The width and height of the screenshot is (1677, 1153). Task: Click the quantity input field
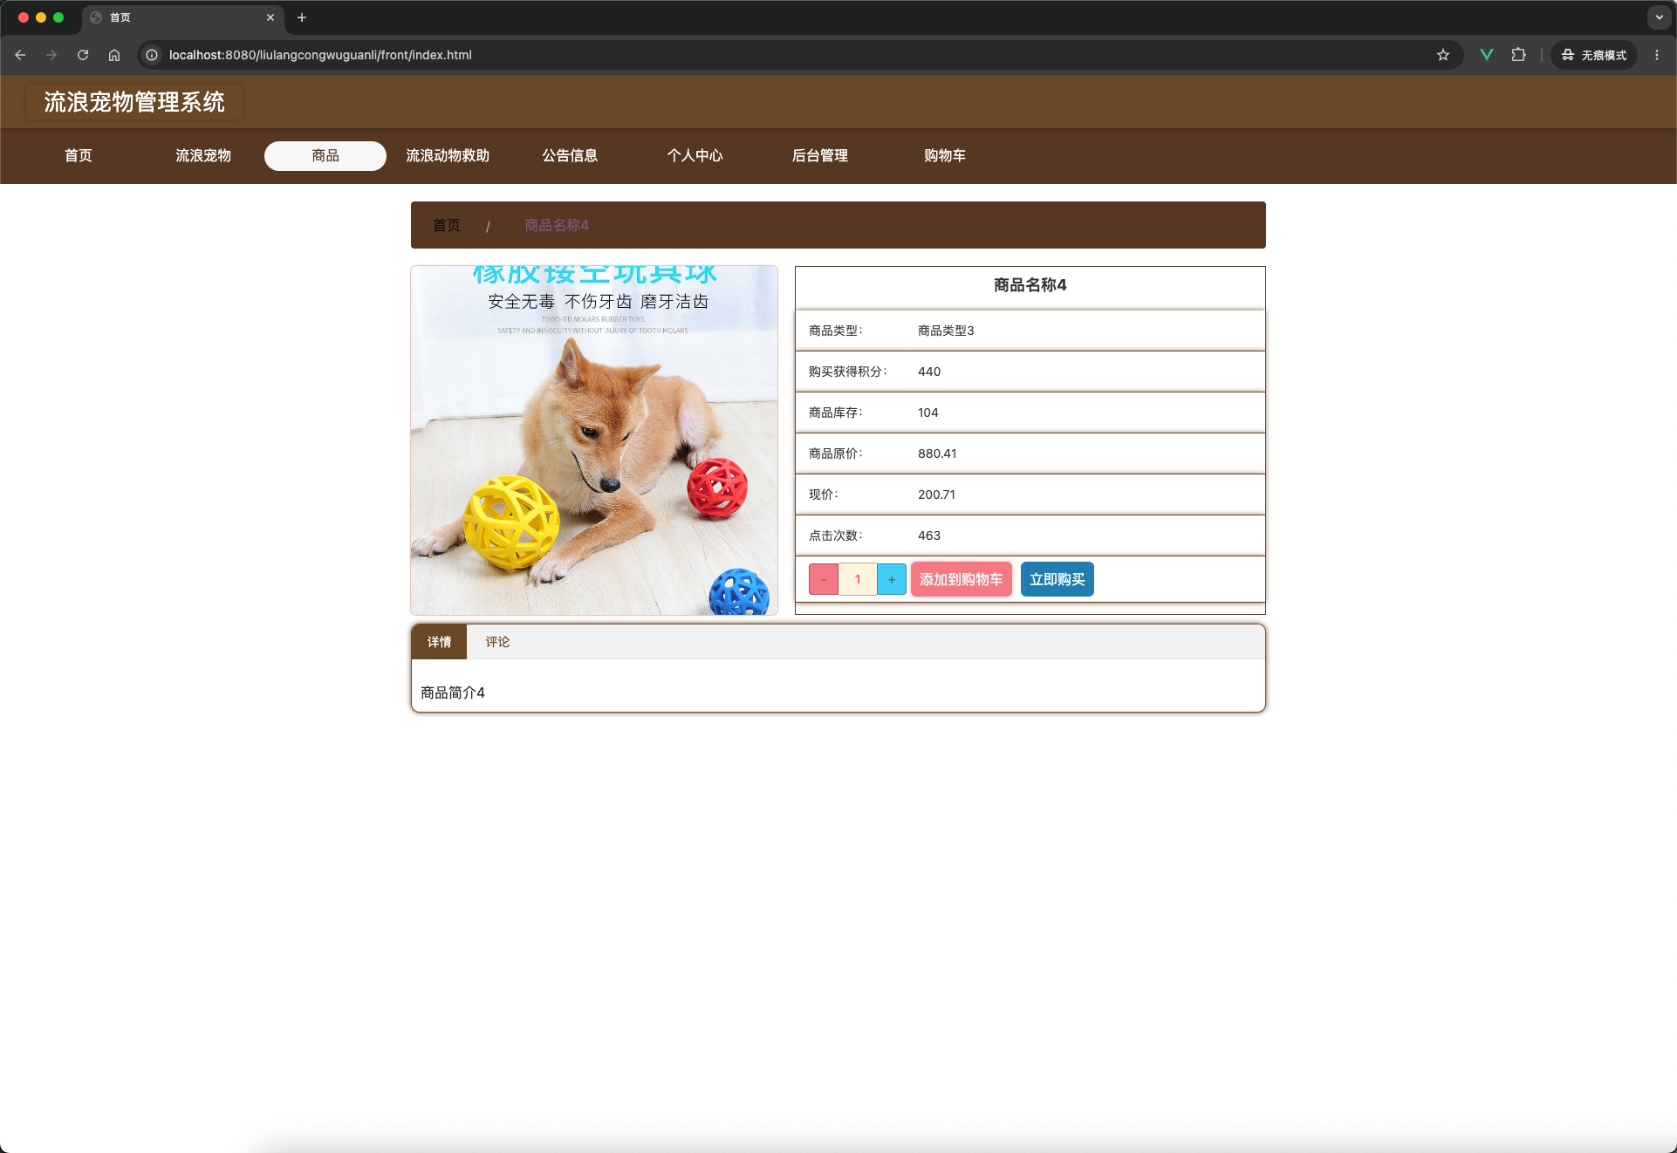[x=858, y=579]
